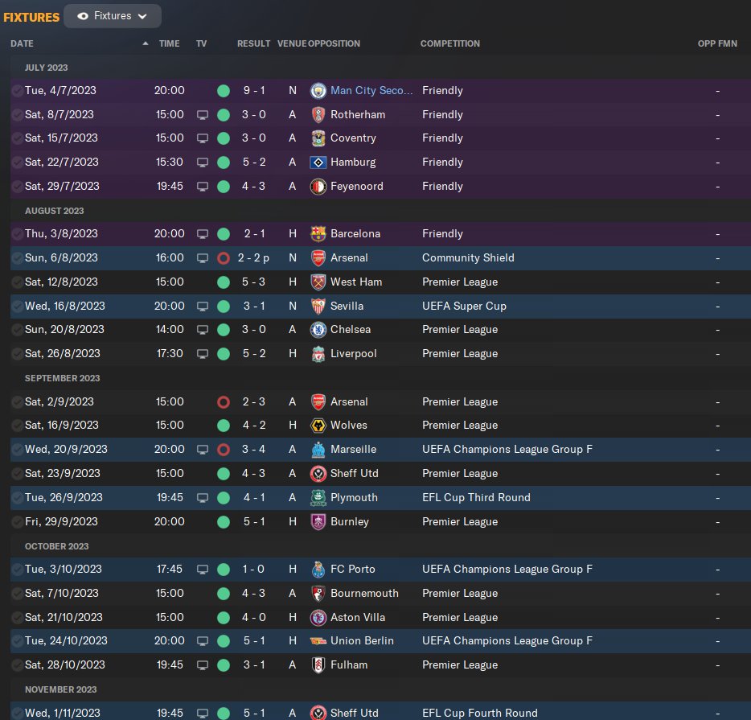Viewport: 751px width, 720px height.
Task: Click the TV icon for the Rotherham friendly
Action: (203, 116)
